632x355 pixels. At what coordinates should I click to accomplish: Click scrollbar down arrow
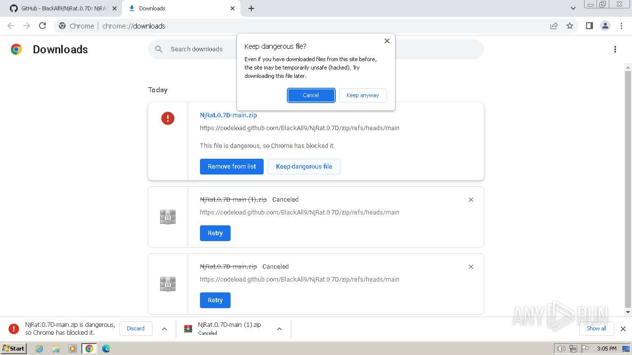(x=628, y=312)
